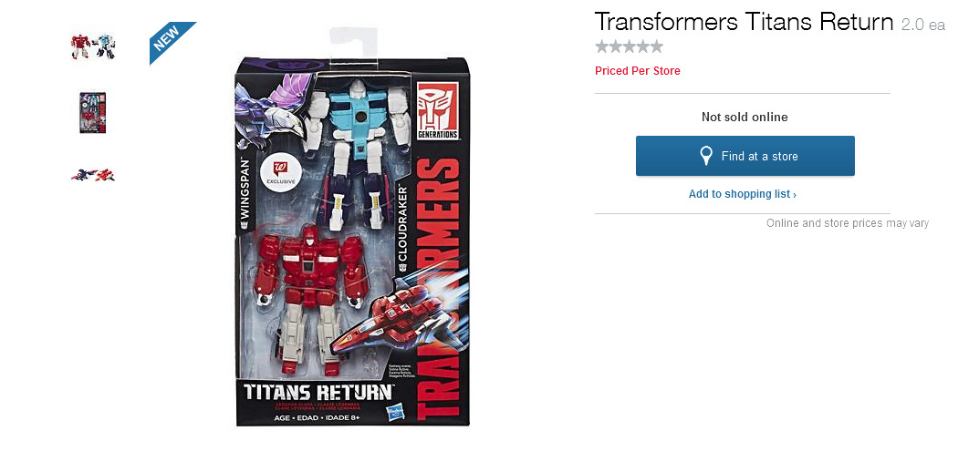Click the third rating star
The height and width of the screenshot is (472, 979).
pos(629,46)
